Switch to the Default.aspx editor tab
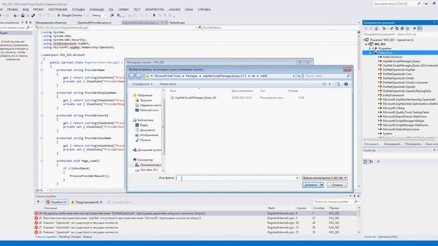Screen dimensions: 438x246 tap(177, 23)
